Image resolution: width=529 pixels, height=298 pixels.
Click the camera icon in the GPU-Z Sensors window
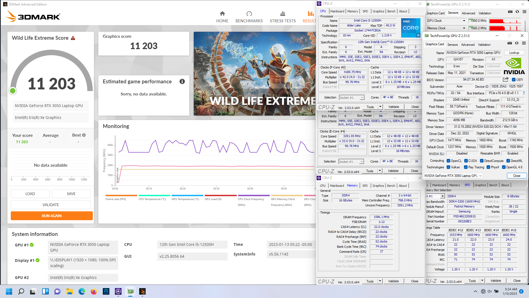[510, 12]
